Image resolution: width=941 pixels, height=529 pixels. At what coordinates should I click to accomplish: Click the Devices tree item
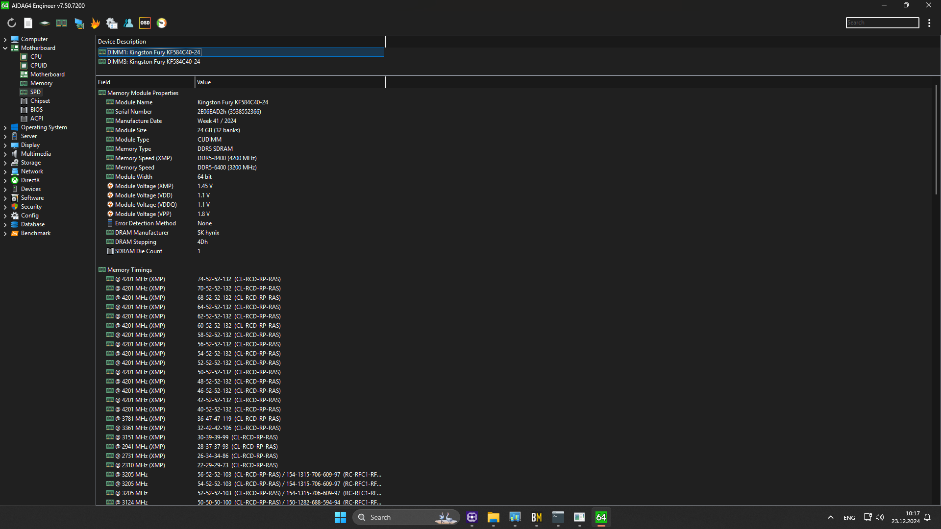tap(31, 189)
